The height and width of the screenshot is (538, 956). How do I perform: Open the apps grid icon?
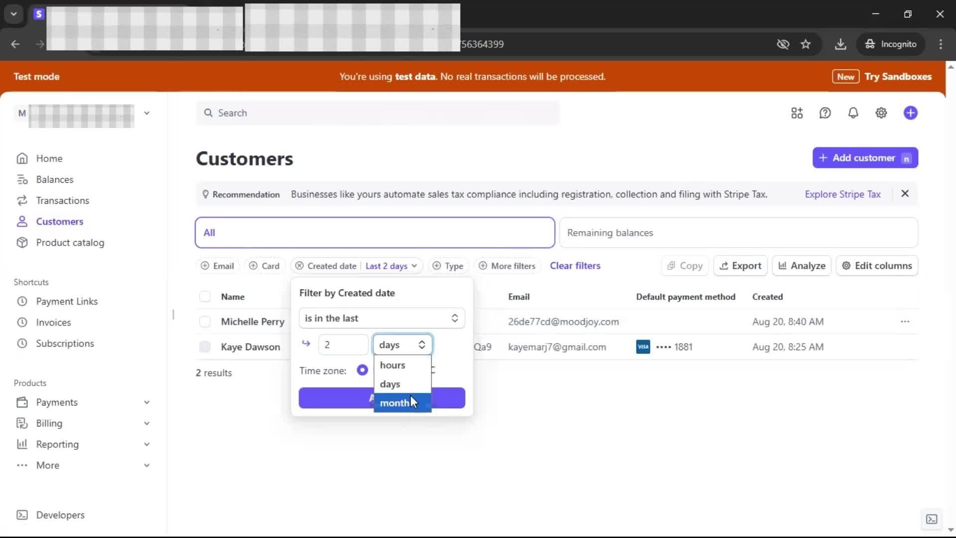pyautogui.click(x=797, y=113)
